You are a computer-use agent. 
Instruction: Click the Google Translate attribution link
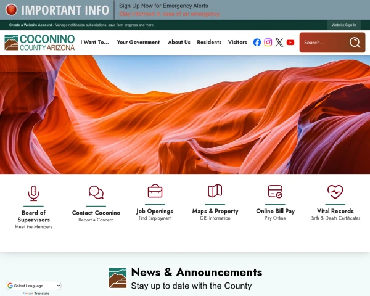36,294
